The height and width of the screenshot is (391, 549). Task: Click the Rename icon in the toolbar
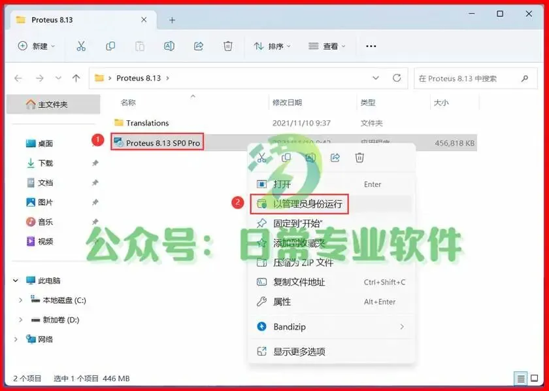coord(169,46)
